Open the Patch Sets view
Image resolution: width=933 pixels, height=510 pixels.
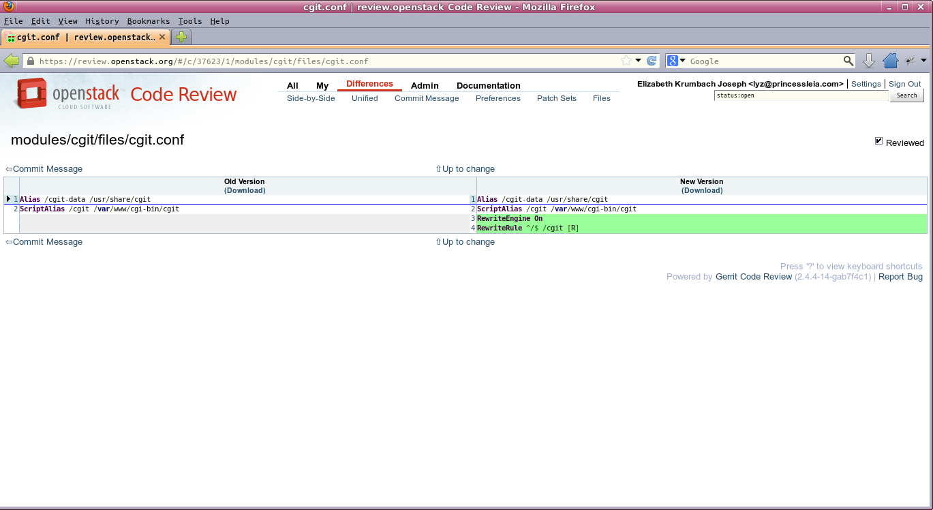556,98
